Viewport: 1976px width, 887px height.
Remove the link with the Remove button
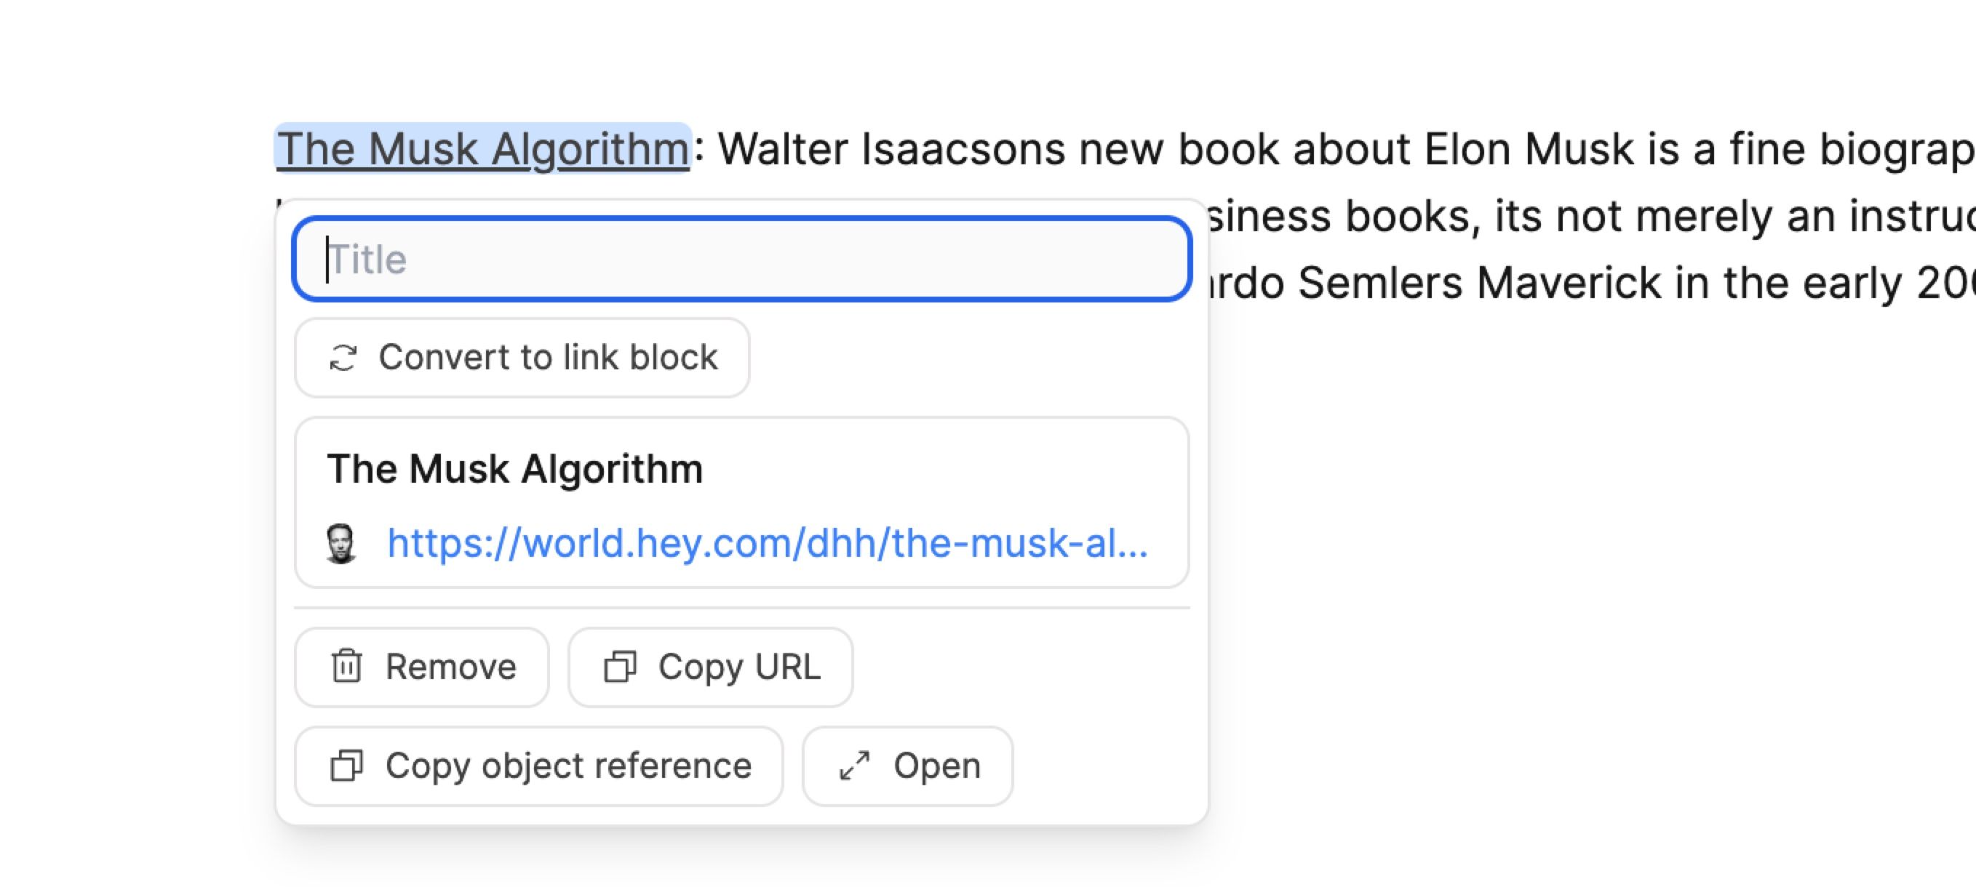coord(423,667)
